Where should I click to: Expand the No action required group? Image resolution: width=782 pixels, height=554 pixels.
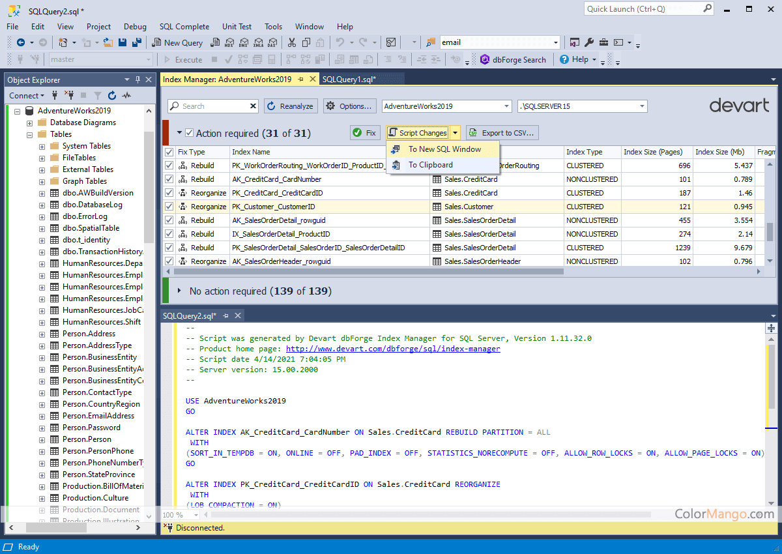(x=179, y=291)
